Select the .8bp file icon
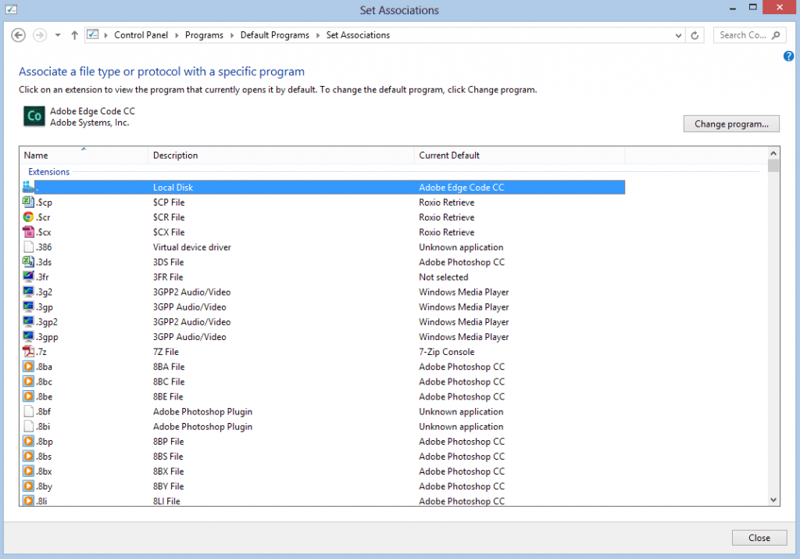 (28, 441)
